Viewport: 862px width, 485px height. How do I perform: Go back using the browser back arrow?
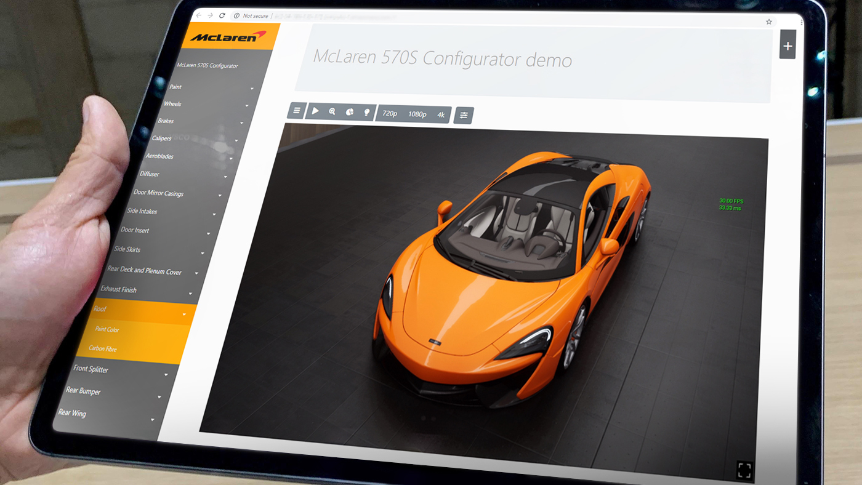point(199,14)
